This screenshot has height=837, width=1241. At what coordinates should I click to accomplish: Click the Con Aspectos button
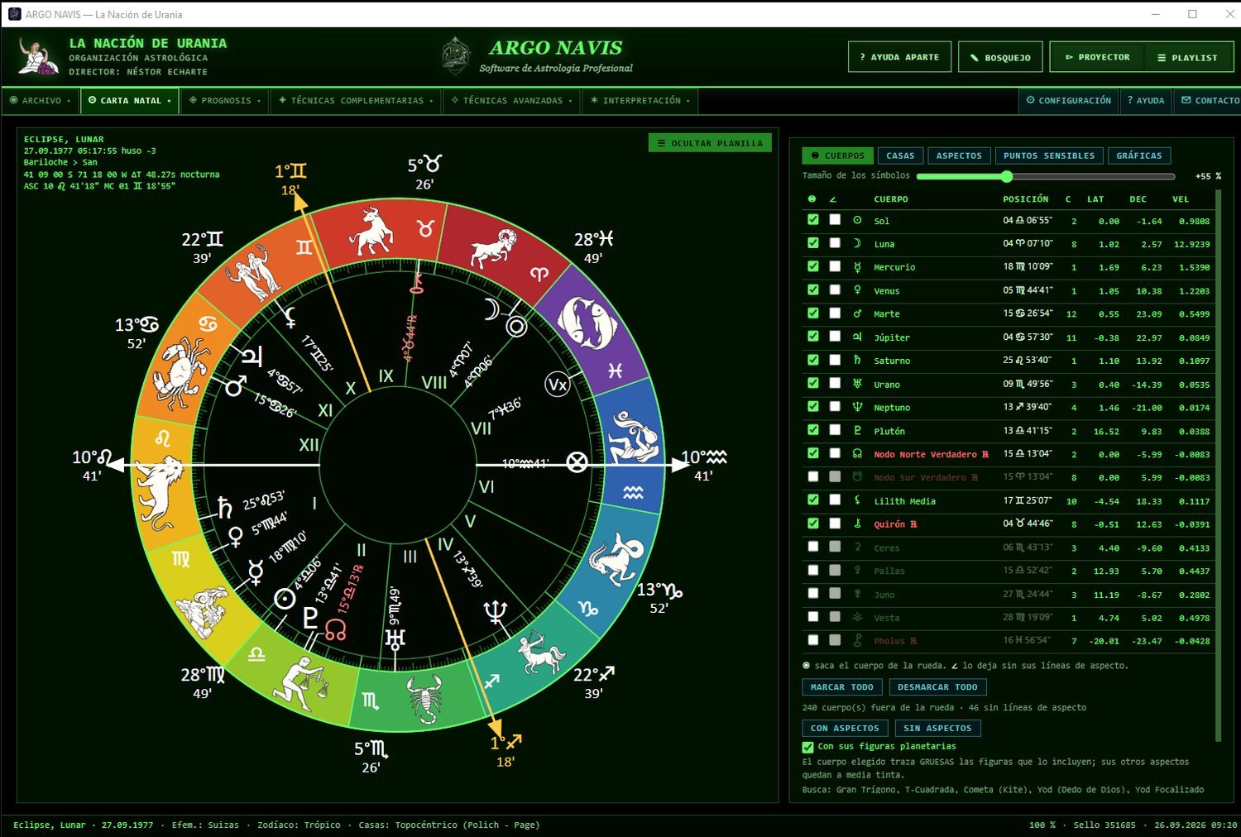pos(845,728)
